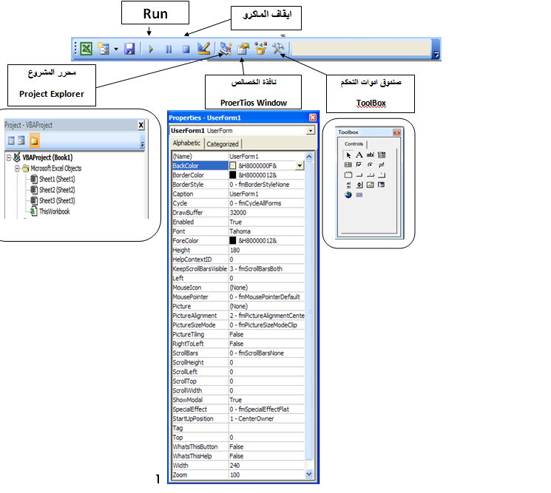Click View Object icon in Project panel
Screen dimensions: 551x493
(21, 141)
